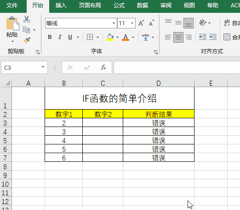
Task: Select the 数字2 header cell
Action: tap(103, 114)
